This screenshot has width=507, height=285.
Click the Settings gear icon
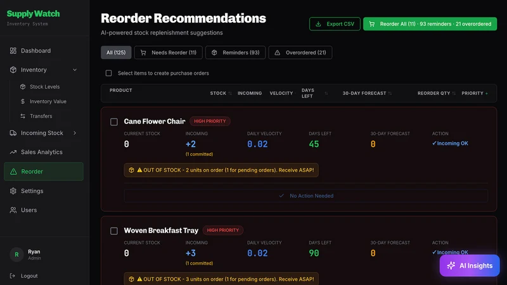13,191
